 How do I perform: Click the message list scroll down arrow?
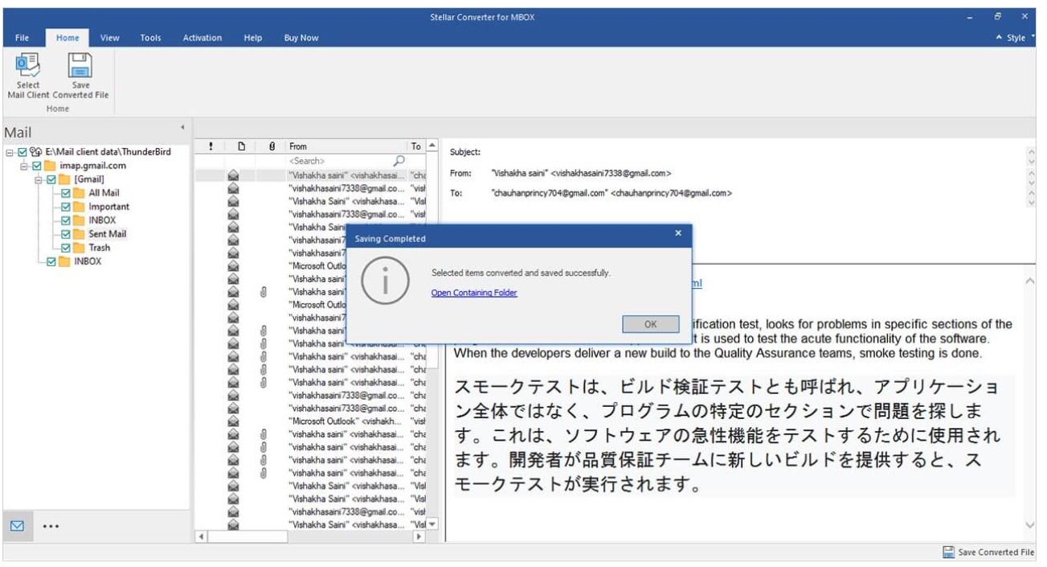coord(433,524)
